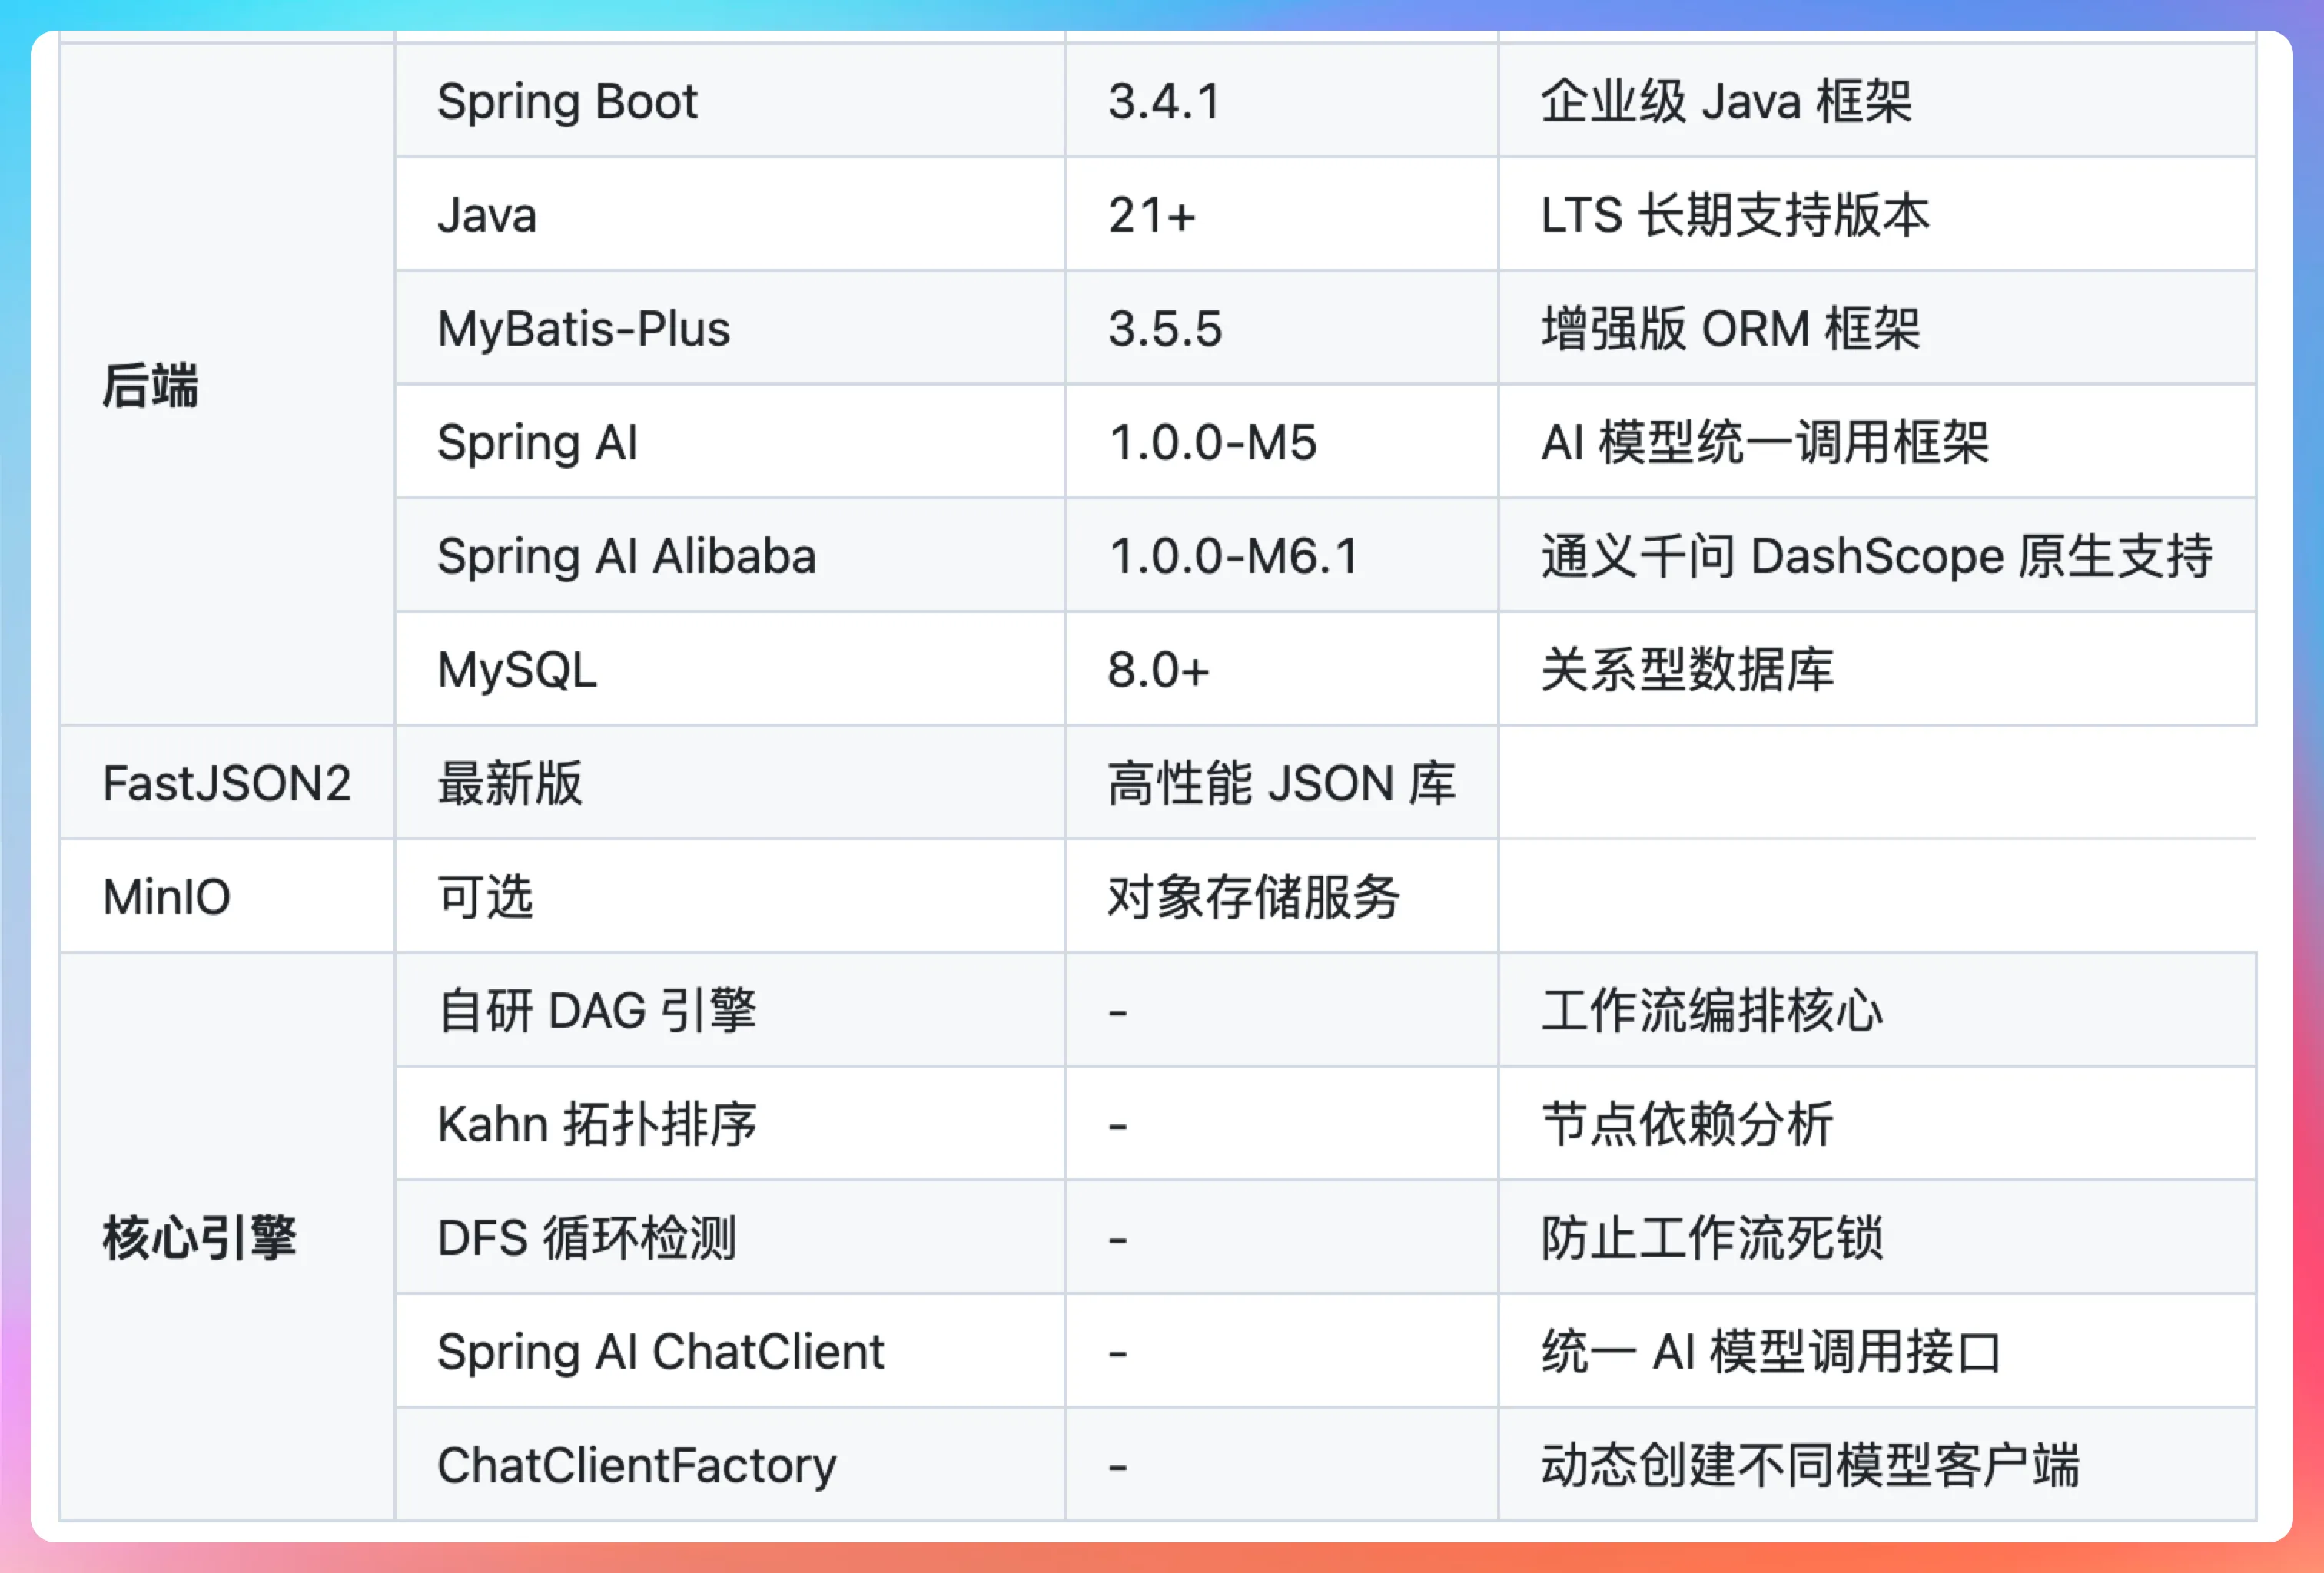Click the FastJSON2 cell
Screen dimensions: 2324x1573
coord(227,783)
